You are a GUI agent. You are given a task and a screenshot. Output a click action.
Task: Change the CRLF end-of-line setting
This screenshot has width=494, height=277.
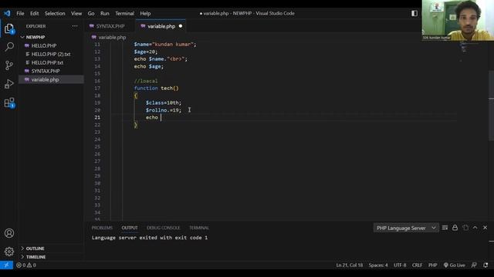click(417, 265)
